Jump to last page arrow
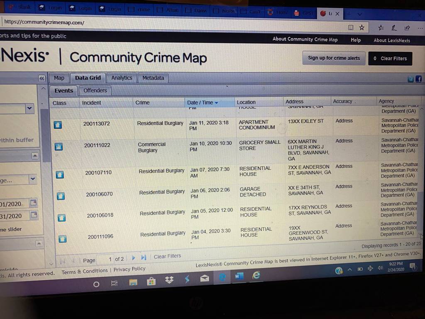The image size is (425, 319). 143,257
